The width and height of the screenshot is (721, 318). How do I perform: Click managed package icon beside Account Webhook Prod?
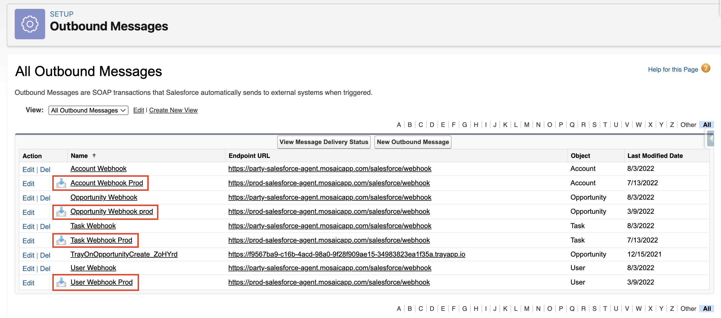[61, 183]
